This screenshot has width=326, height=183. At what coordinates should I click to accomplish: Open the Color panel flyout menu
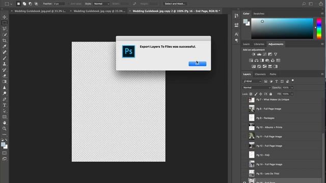pos(322,14)
